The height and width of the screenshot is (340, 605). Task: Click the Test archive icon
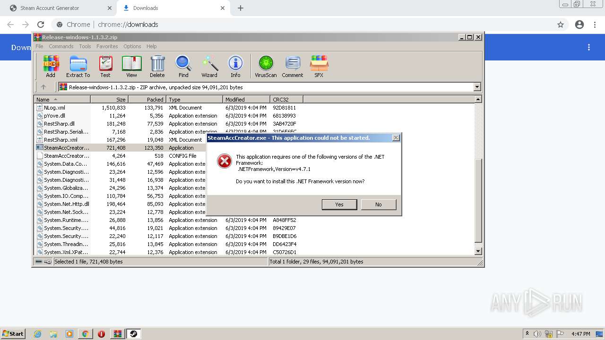click(x=105, y=66)
